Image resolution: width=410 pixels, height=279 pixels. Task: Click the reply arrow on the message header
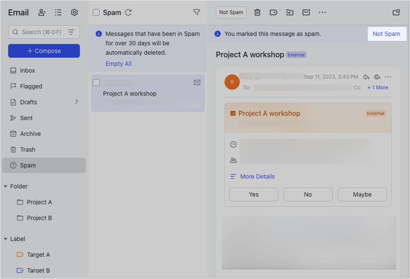[366, 77]
